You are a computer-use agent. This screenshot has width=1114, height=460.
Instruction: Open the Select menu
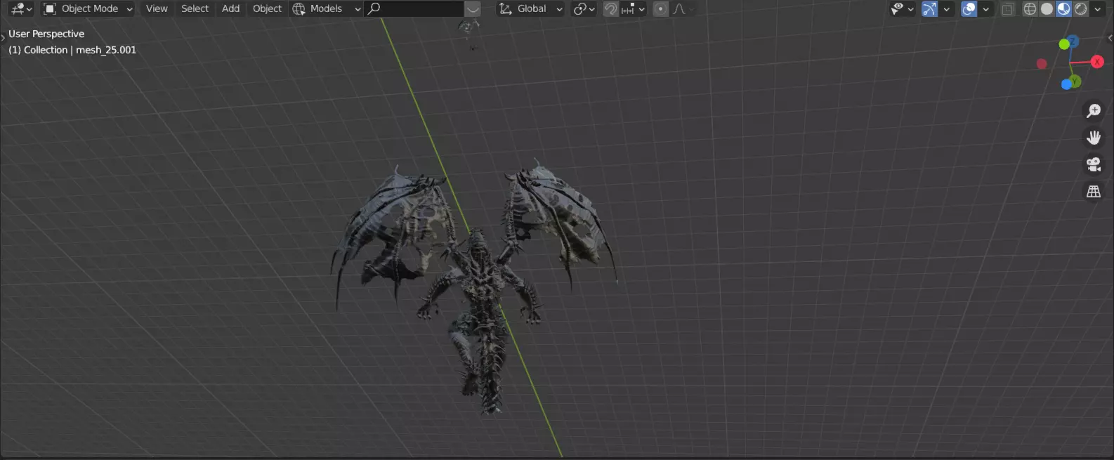(195, 8)
